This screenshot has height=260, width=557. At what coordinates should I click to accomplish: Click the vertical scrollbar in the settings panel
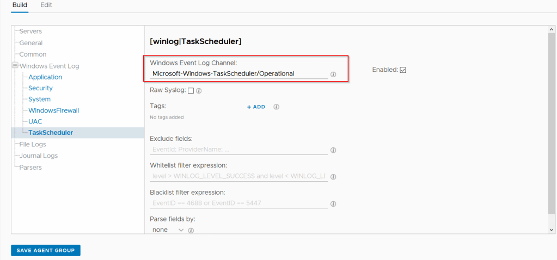coord(552,131)
